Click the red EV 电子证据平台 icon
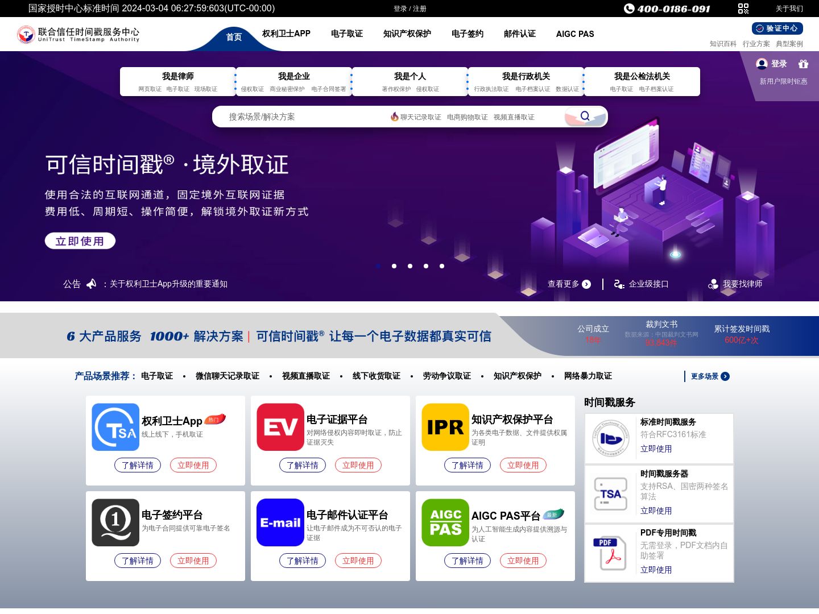Image resolution: width=819 pixels, height=614 pixels. tap(280, 427)
